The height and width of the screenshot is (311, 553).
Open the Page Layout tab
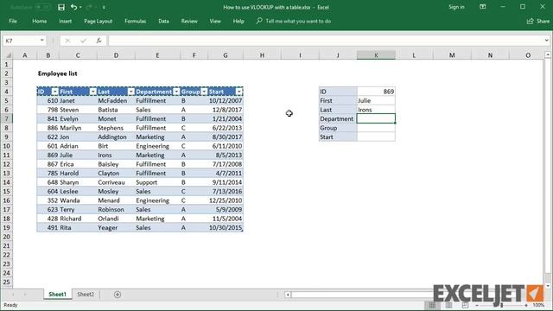tap(98, 21)
